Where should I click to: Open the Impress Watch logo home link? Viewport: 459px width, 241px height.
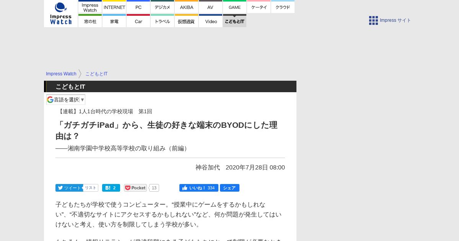pos(61,13)
